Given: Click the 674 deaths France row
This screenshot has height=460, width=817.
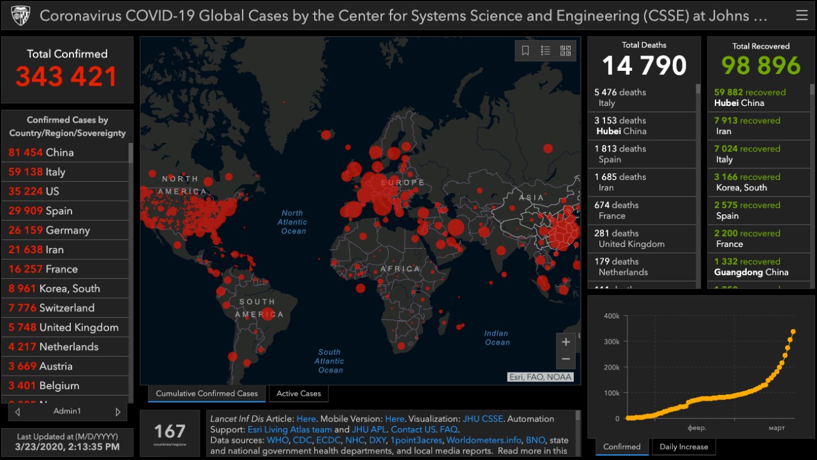Looking at the screenshot, I should (x=641, y=211).
